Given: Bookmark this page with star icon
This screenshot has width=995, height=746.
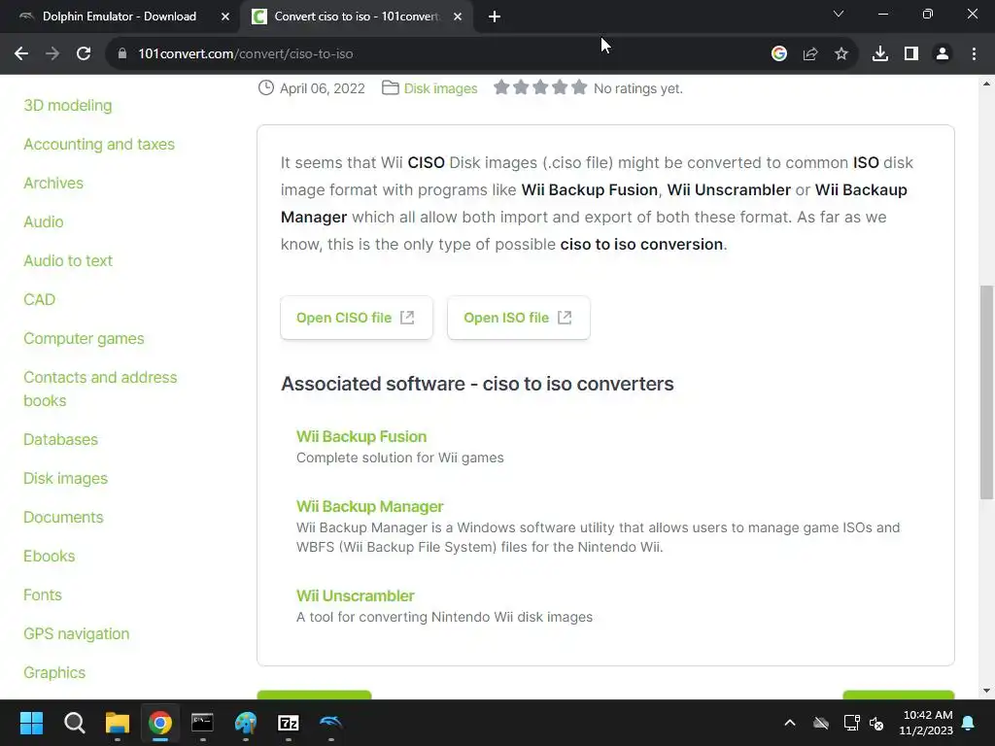Looking at the screenshot, I should pos(841,54).
